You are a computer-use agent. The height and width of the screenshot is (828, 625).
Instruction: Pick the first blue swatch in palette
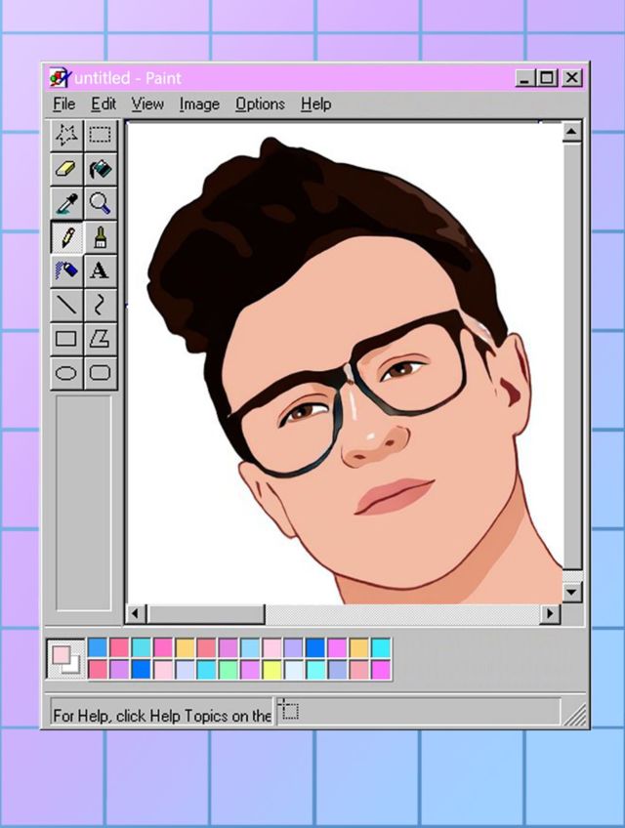[98, 647]
